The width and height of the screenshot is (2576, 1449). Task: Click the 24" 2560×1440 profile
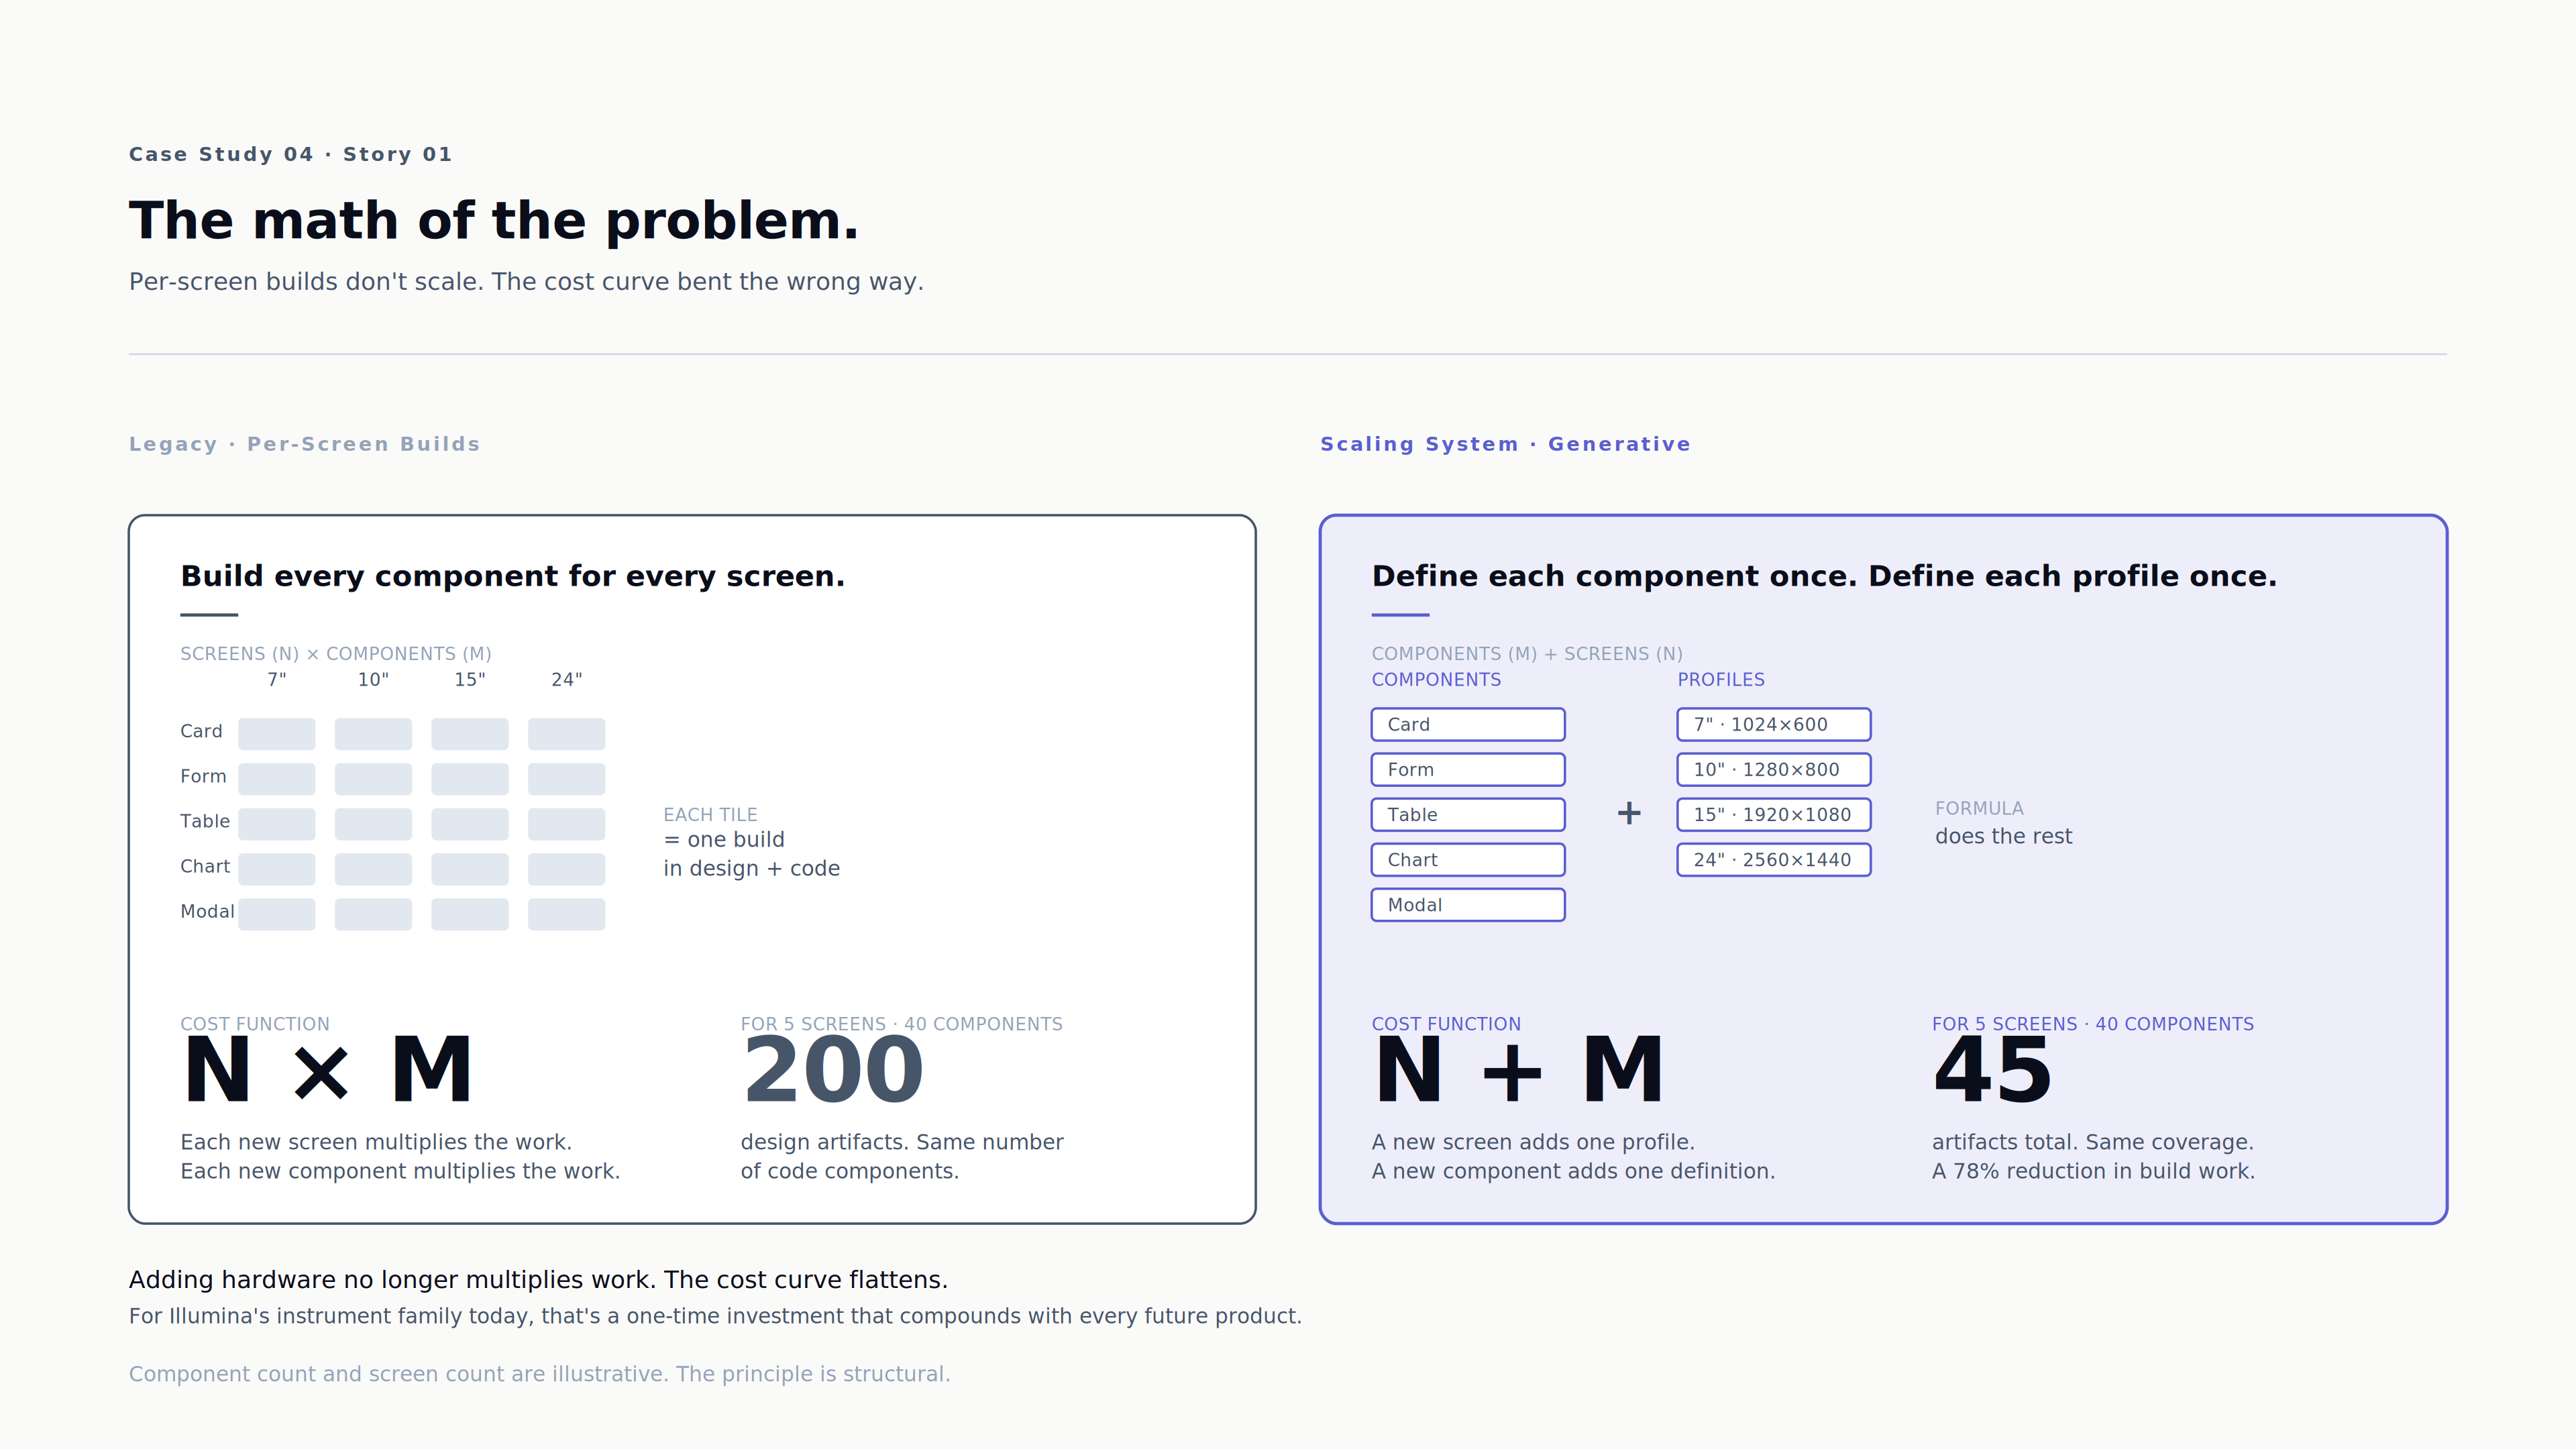1773,859
